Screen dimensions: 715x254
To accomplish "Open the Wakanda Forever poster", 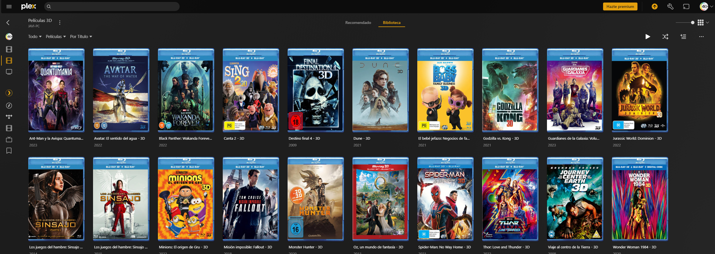I will [186, 90].
